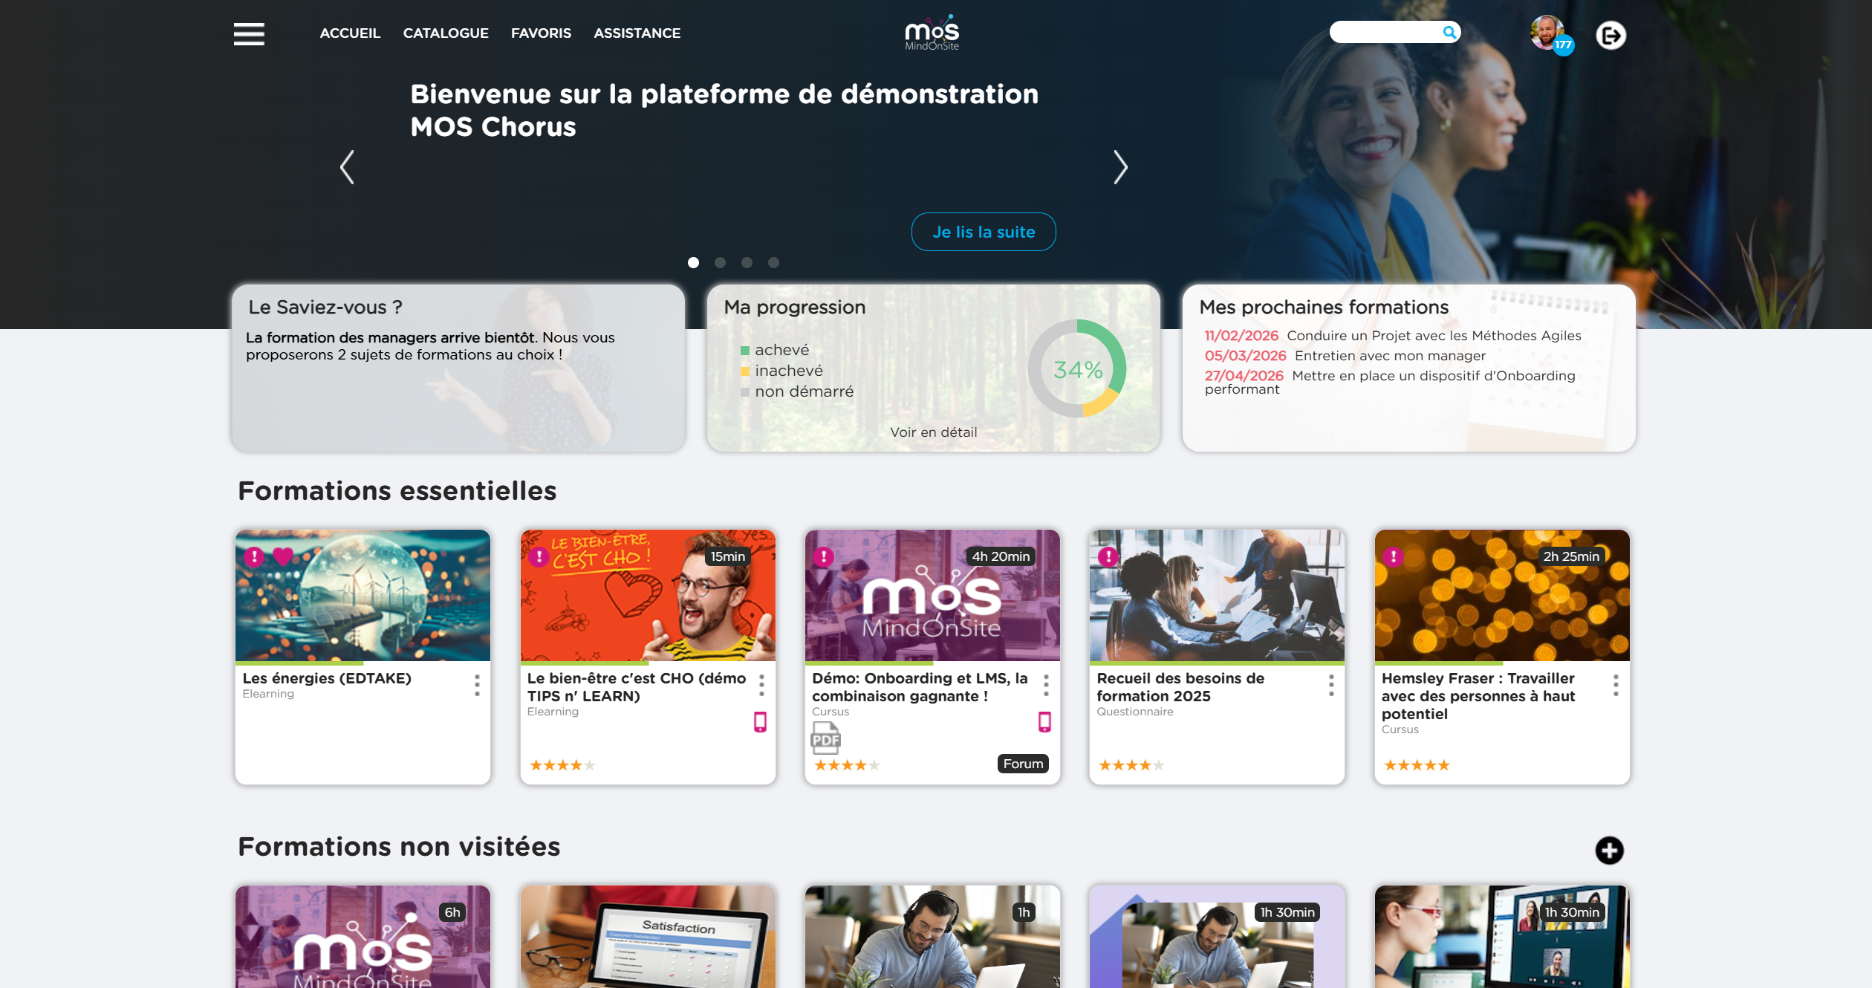Viewport: 1872px width, 988px height.
Task: Click the Je lis la suite button
Action: tap(984, 232)
